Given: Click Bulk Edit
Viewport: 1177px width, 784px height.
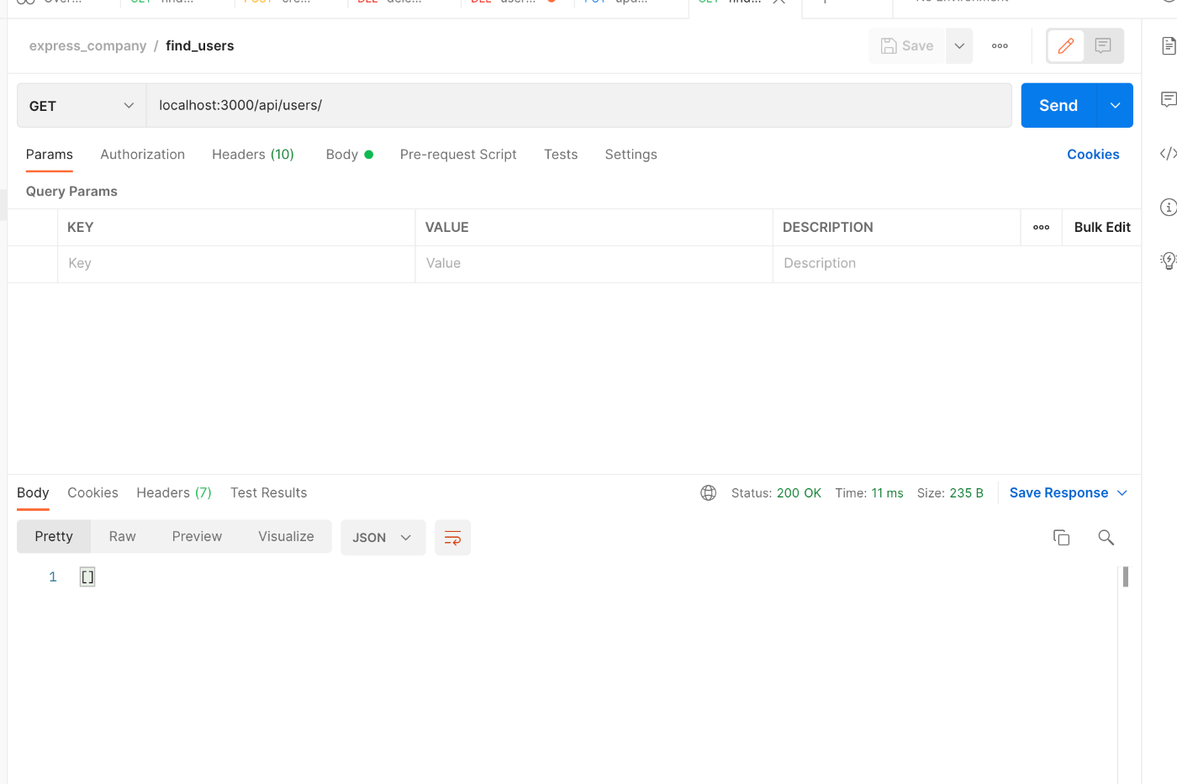Looking at the screenshot, I should click(1102, 228).
